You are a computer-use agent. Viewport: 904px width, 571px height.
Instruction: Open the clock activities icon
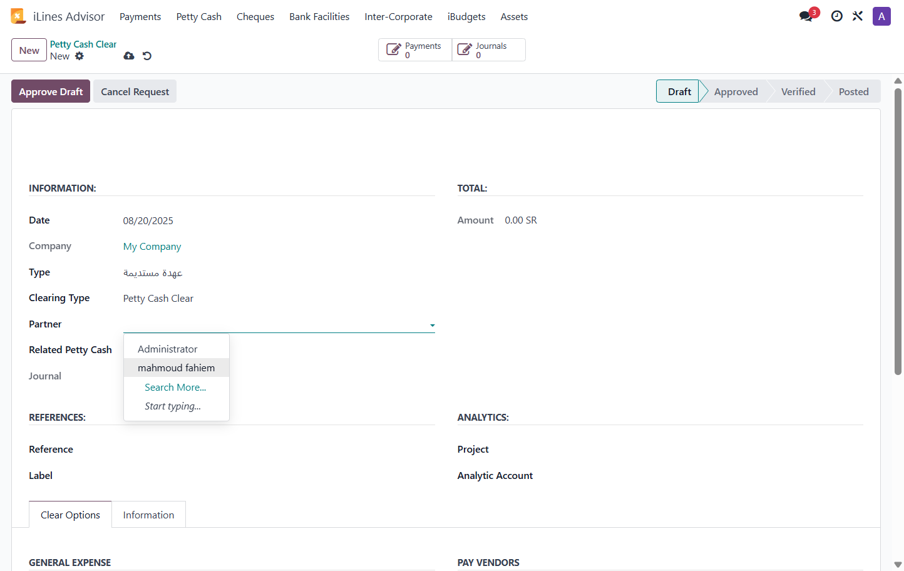point(836,16)
